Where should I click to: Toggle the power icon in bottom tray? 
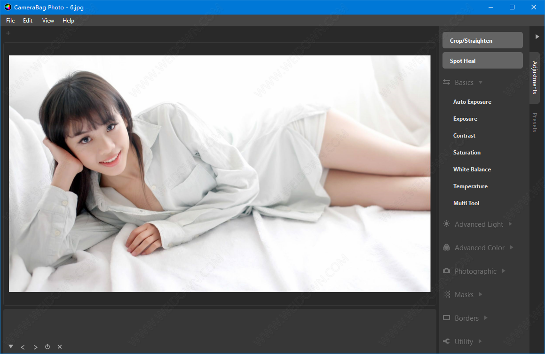coord(47,347)
